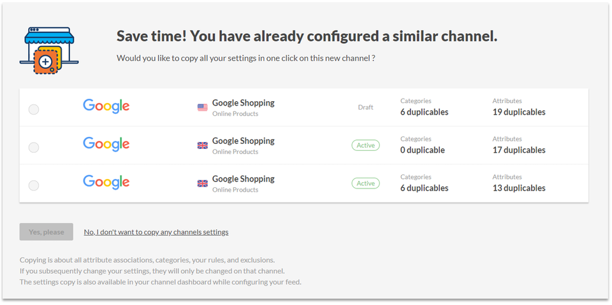Click "0 duplicable" categories in the second row
The image size is (612, 305).
point(423,150)
